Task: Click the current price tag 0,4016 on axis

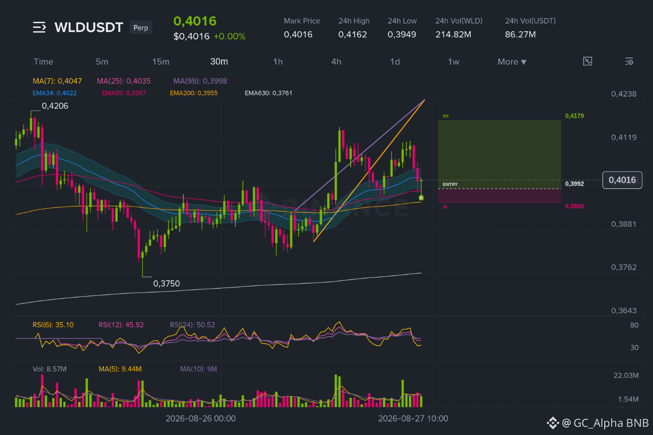Action: tap(622, 180)
